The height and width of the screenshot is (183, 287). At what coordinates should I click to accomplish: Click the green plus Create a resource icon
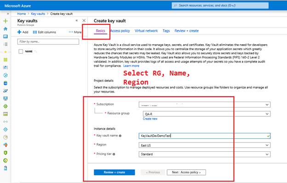click(6, 21)
